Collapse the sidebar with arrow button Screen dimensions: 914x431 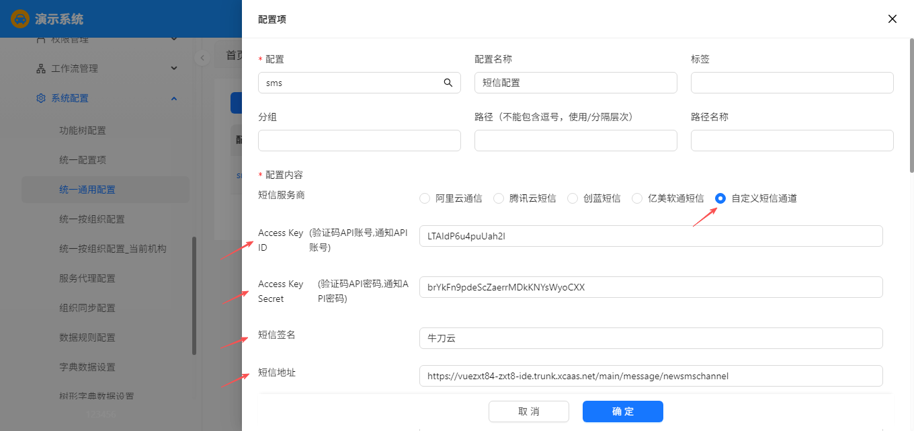[202, 58]
